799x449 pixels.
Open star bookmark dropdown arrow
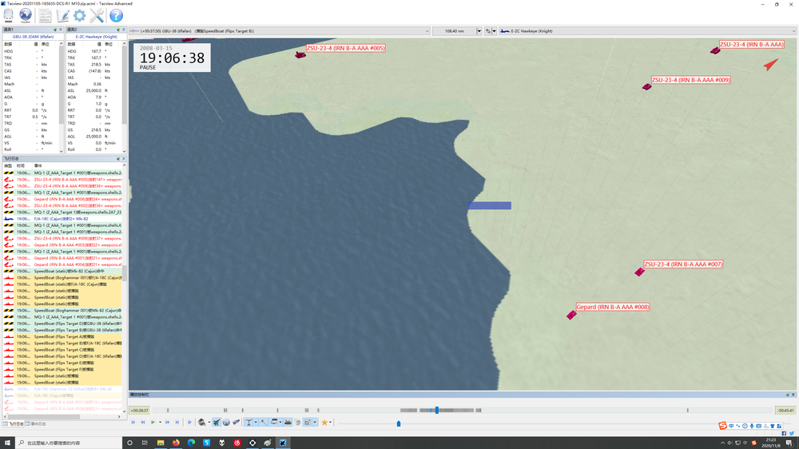click(331, 422)
